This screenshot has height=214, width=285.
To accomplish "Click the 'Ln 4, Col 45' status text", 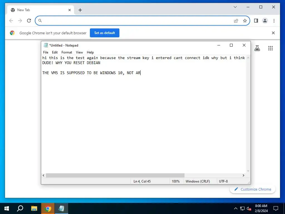I will [142, 181].
